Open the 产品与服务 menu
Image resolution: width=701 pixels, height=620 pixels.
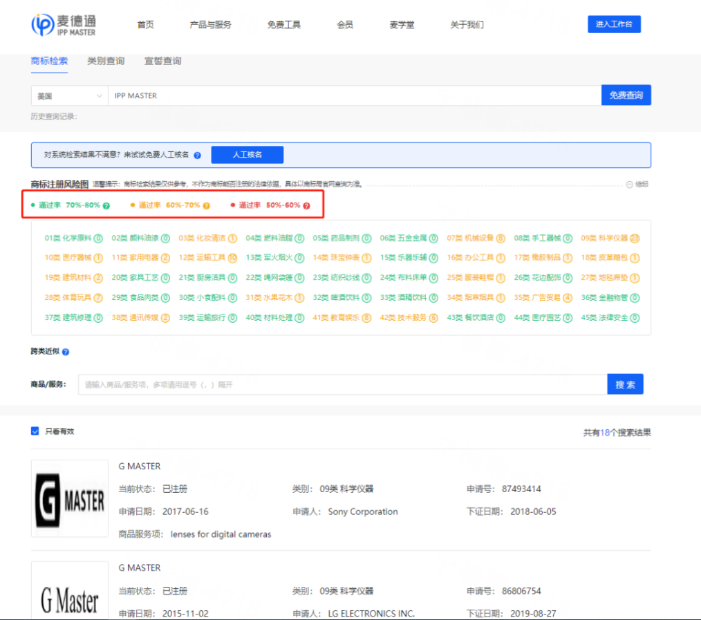click(x=210, y=25)
